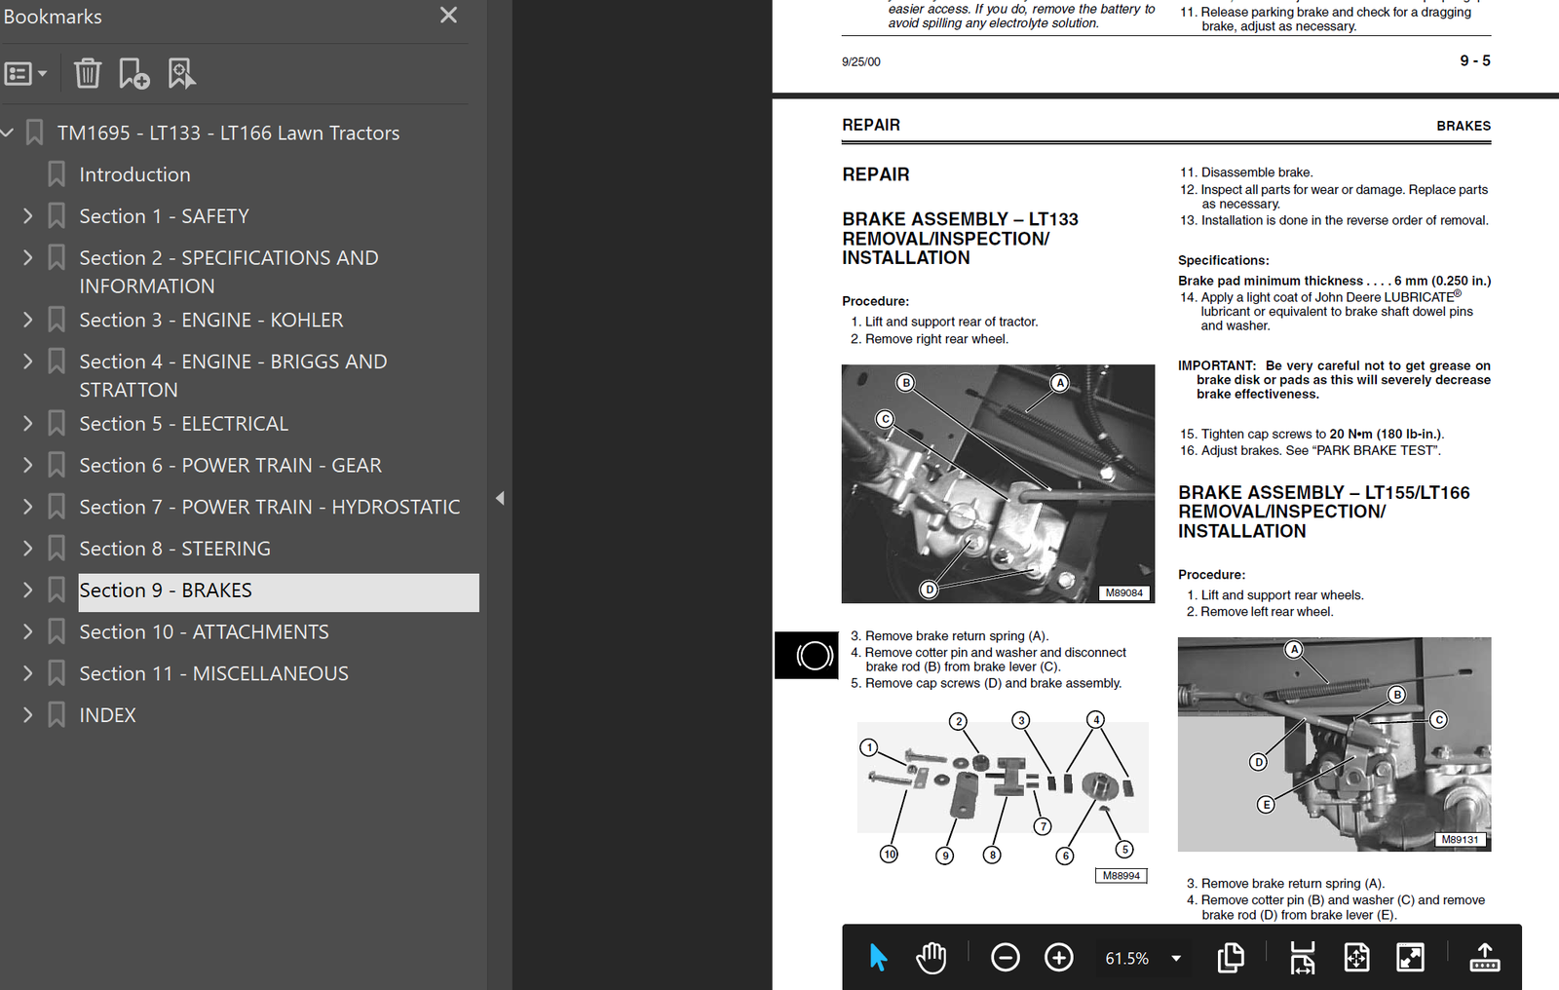Open Section 10 - ATTACHMENTS bookmark
Image resolution: width=1559 pixels, height=990 pixels.
(x=204, y=632)
